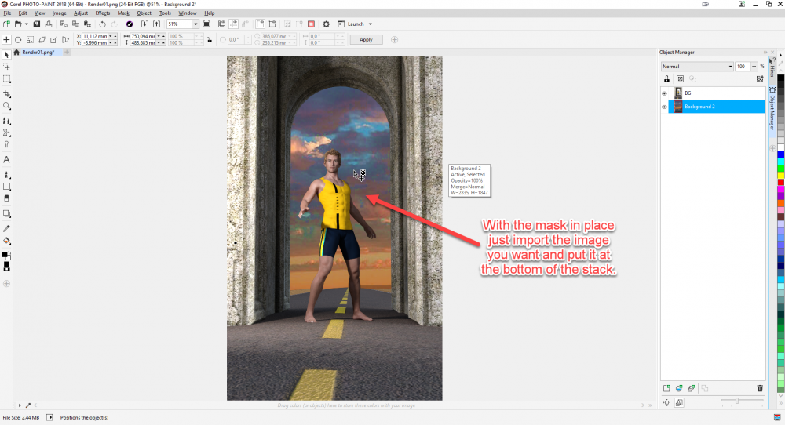
Task: Open the Options gear icon
Action: (x=327, y=24)
